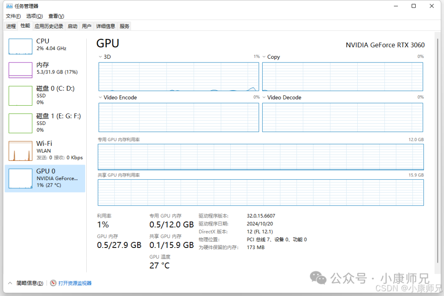Collapse to 简略信息 fewer details view

click(25, 283)
